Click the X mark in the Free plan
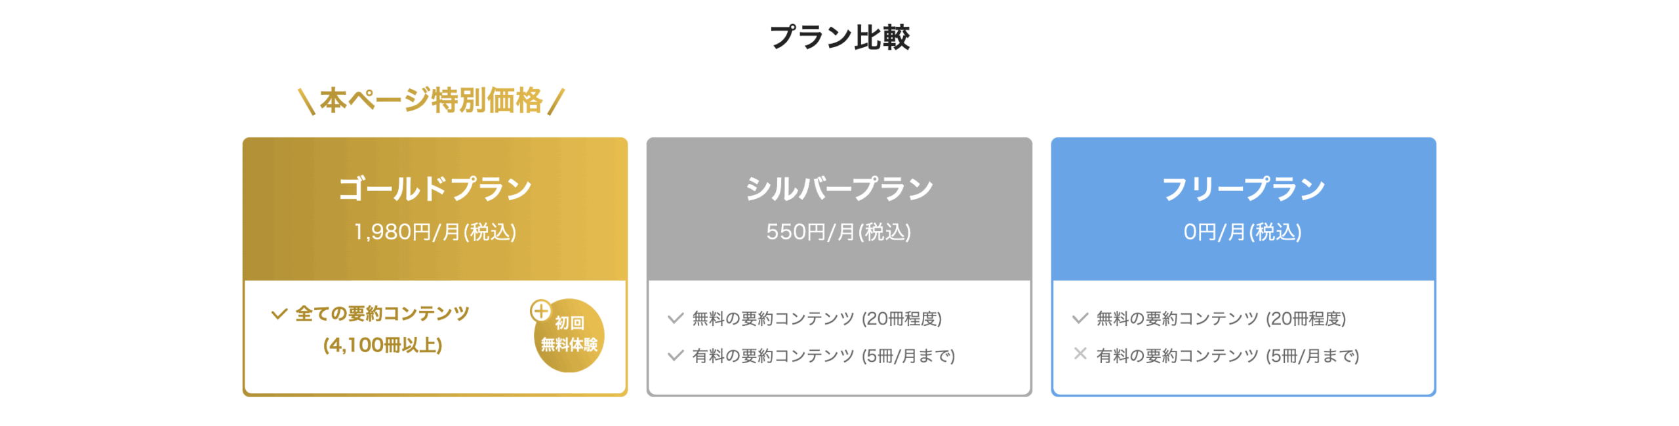This screenshot has width=1679, height=426. 1080,354
